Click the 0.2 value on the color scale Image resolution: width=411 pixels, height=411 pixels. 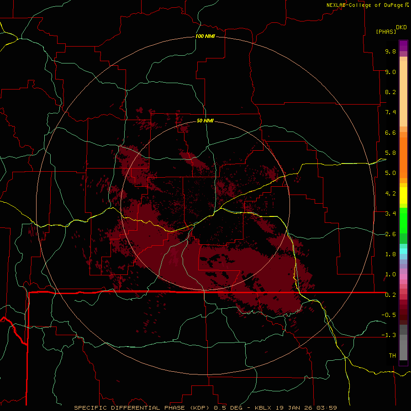pos(390,295)
